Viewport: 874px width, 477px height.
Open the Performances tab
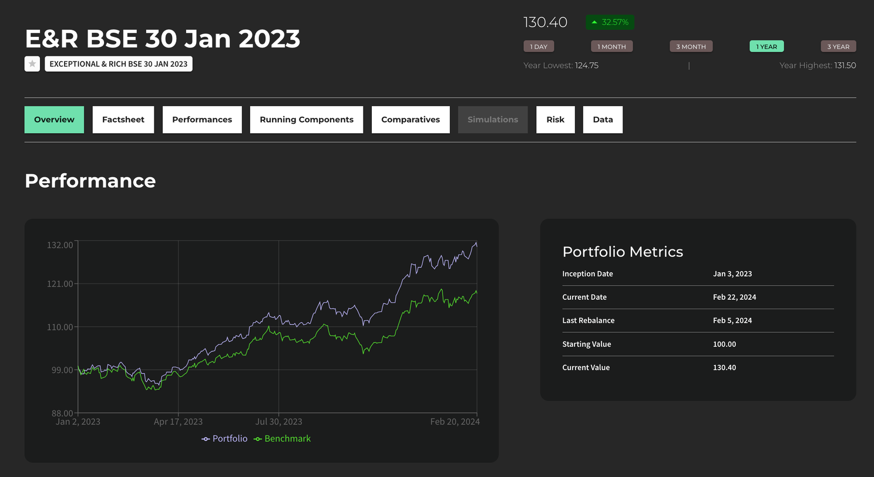point(202,120)
